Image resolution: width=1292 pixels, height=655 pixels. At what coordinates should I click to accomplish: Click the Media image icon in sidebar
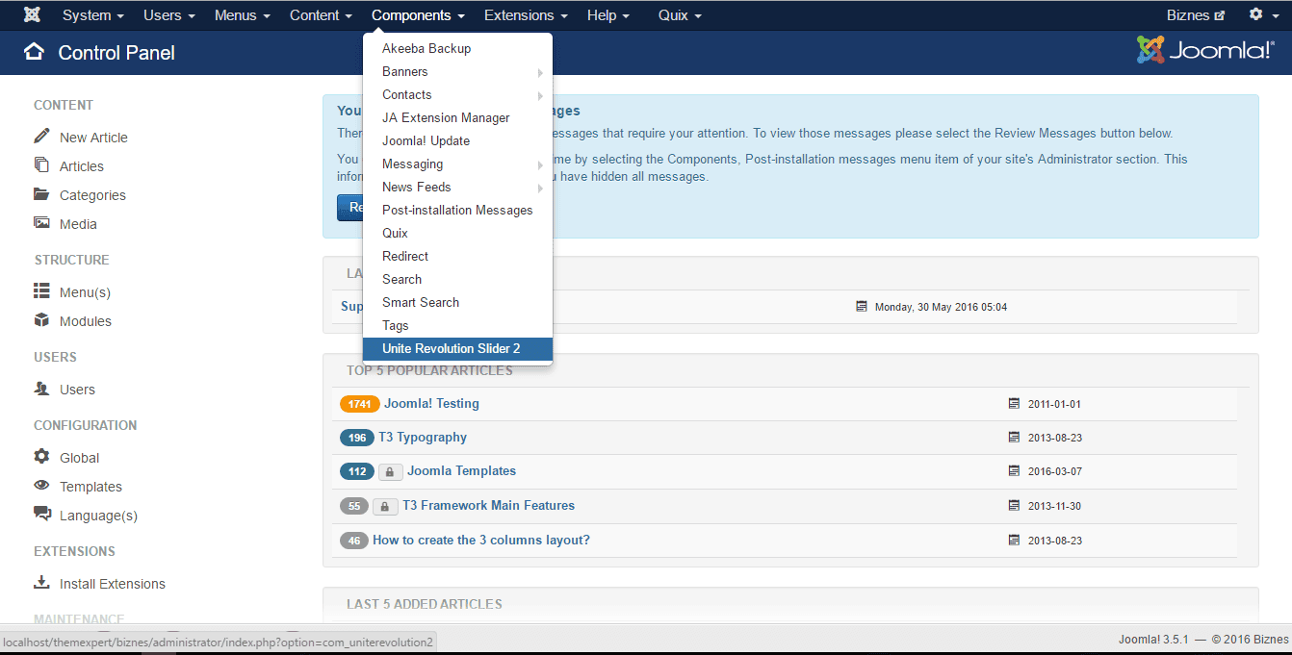(x=41, y=223)
